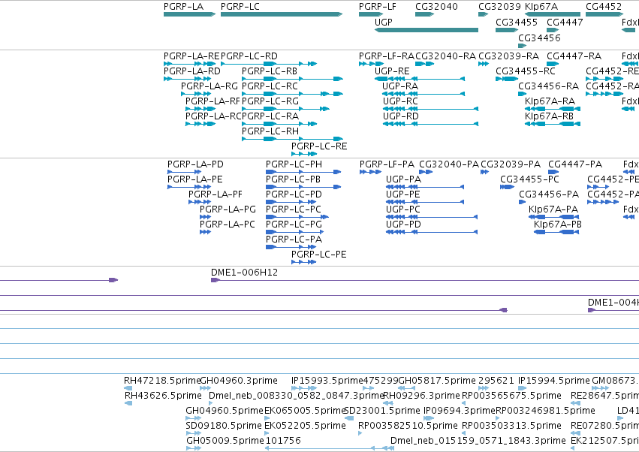
Task: Select the CG32040 gene label
Action: (436, 7)
